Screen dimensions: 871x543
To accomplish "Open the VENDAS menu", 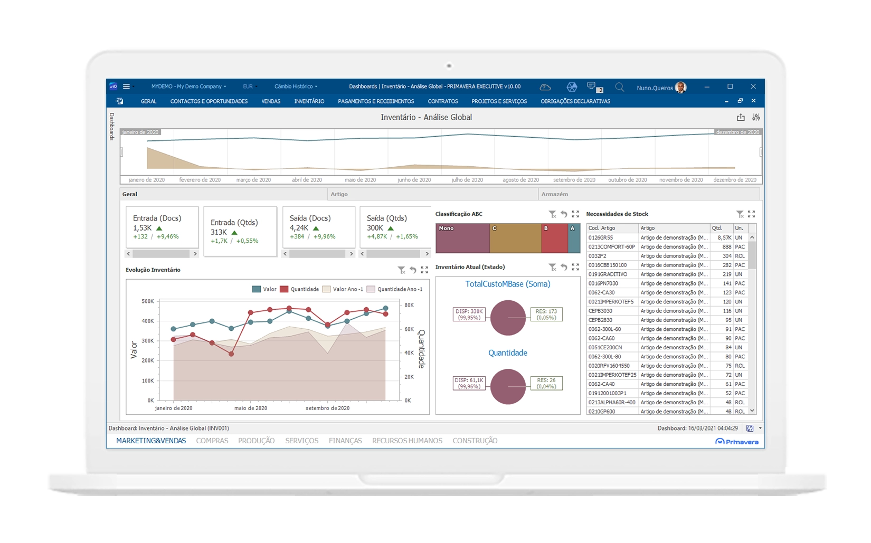I will (271, 101).
